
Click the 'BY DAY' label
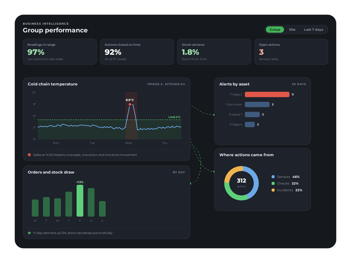(179, 172)
